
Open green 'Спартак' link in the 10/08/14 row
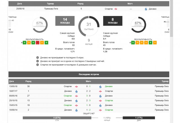[109, 110]
